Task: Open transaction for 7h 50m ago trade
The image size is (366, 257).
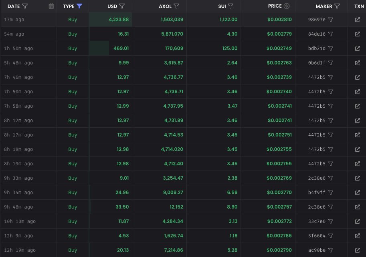Action: pos(357,92)
